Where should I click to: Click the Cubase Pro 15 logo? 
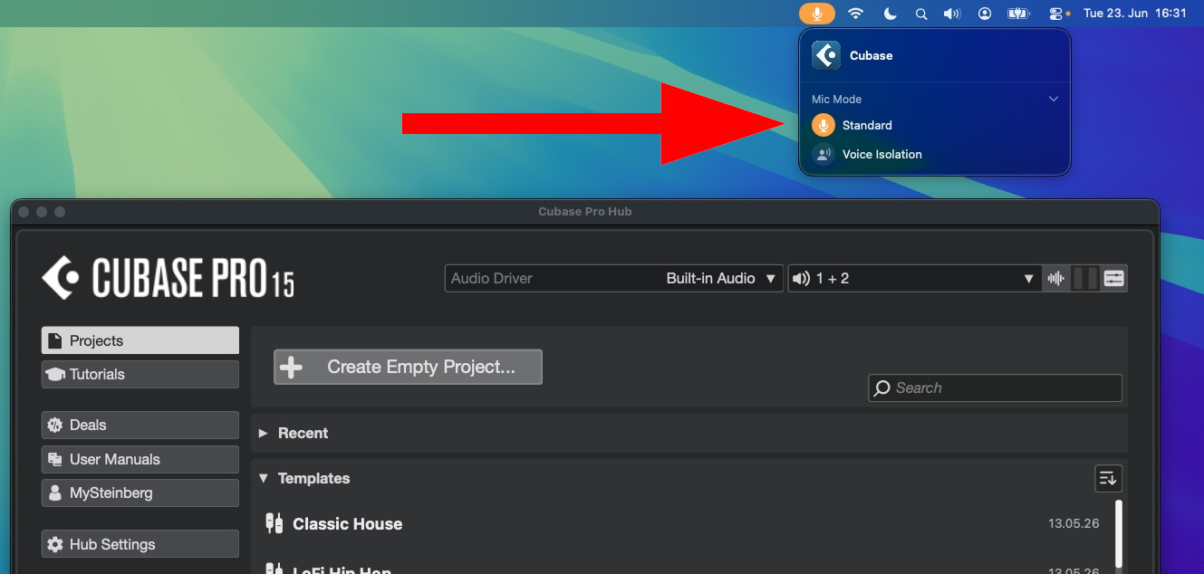click(x=169, y=278)
